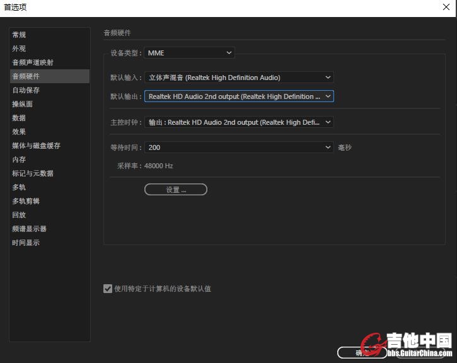Open the 默认输出 device dropdown

[239, 96]
